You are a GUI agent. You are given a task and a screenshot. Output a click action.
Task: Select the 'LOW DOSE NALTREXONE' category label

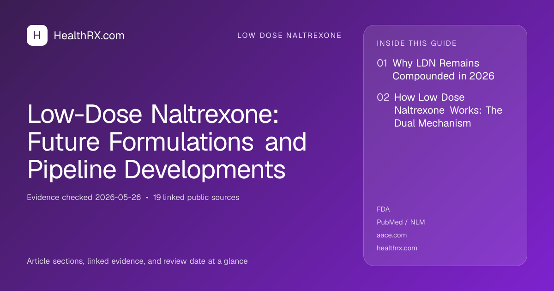[289, 36]
